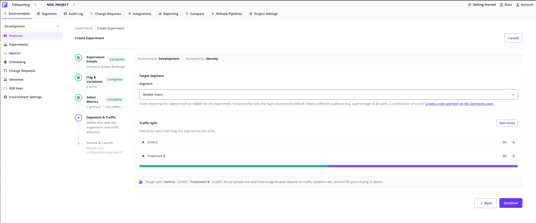Click the purple Treatment portion of split bar

423,166
